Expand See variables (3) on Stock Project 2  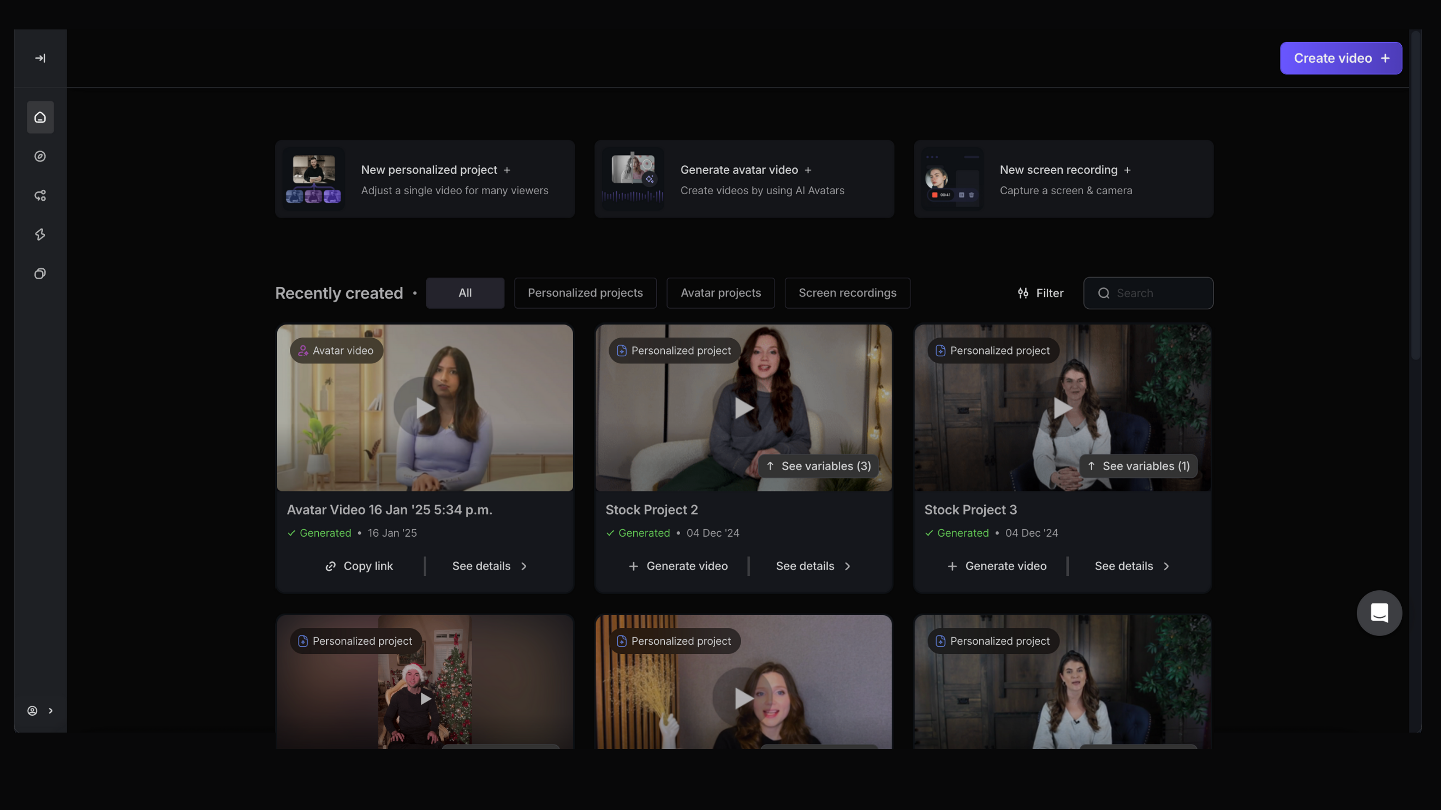coord(818,466)
